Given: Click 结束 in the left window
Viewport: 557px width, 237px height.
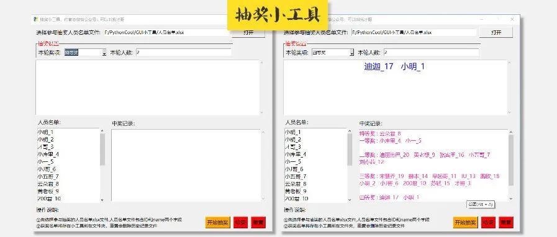Looking at the screenshot, I should tap(240, 223).
